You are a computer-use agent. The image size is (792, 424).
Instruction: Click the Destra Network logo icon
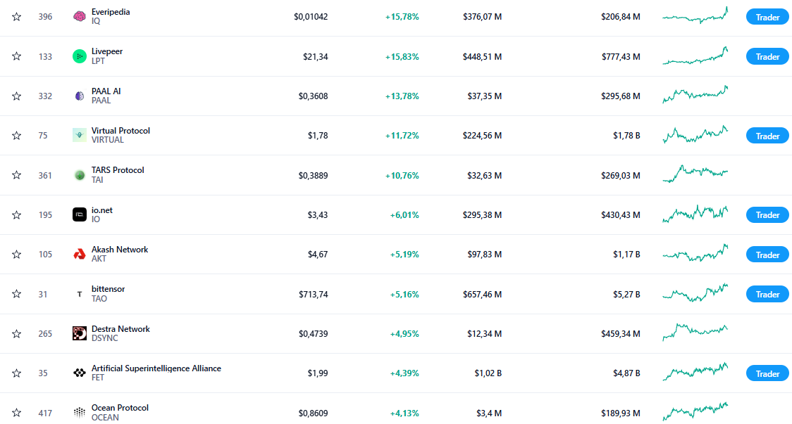point(80,333)
